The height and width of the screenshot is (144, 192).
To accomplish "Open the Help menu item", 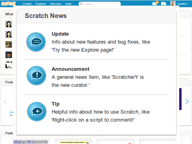I will 68,4.
